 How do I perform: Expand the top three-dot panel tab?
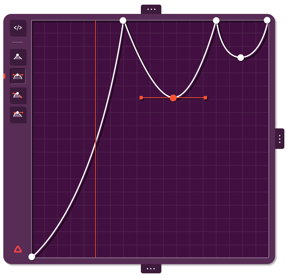pos(151,9)
